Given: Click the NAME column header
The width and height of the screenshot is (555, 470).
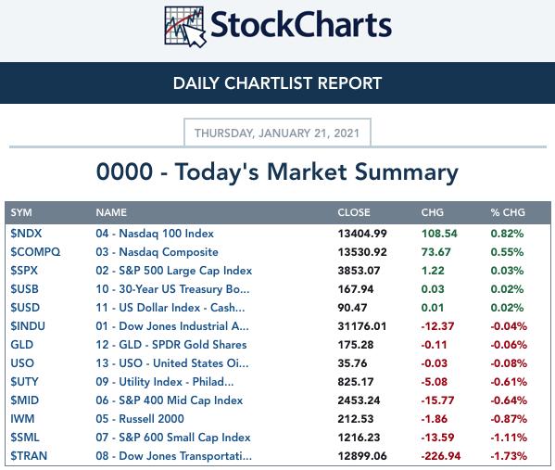Looking at the screenshot, I should click(111, 212).
